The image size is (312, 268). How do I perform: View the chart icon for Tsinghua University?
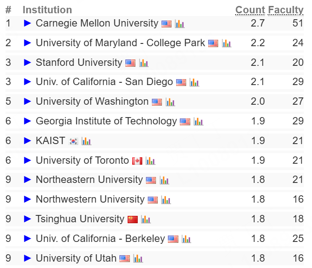click(x=145, y=220)
